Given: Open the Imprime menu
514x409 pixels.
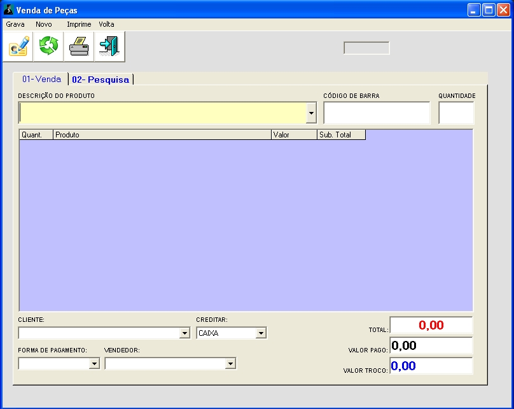Looking at the screenshot, I should pos(79,24).
